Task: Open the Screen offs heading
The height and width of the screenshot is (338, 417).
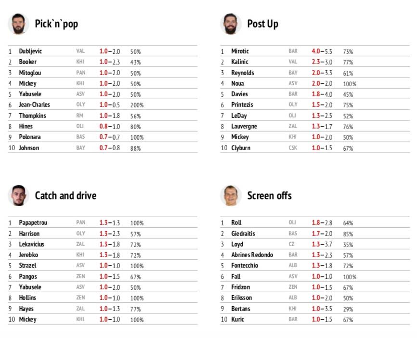Action: [x=269, y=195]
